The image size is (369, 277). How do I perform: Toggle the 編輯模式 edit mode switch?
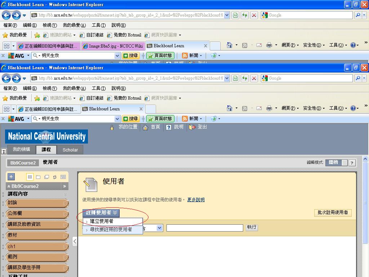point(336,163)
